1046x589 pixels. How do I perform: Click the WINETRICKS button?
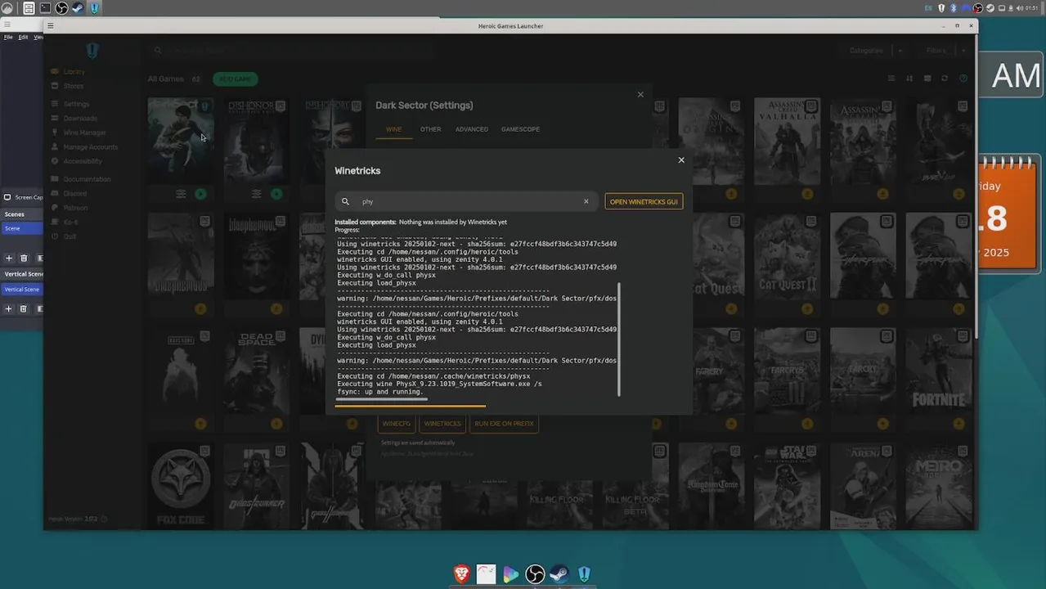pos(442,424)
